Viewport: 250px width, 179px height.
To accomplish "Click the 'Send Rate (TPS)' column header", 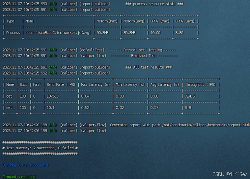I will [61, 84].
